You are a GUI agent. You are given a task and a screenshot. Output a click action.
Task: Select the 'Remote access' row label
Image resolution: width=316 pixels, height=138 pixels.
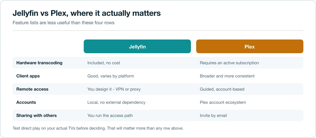click(x=32, y=89)
